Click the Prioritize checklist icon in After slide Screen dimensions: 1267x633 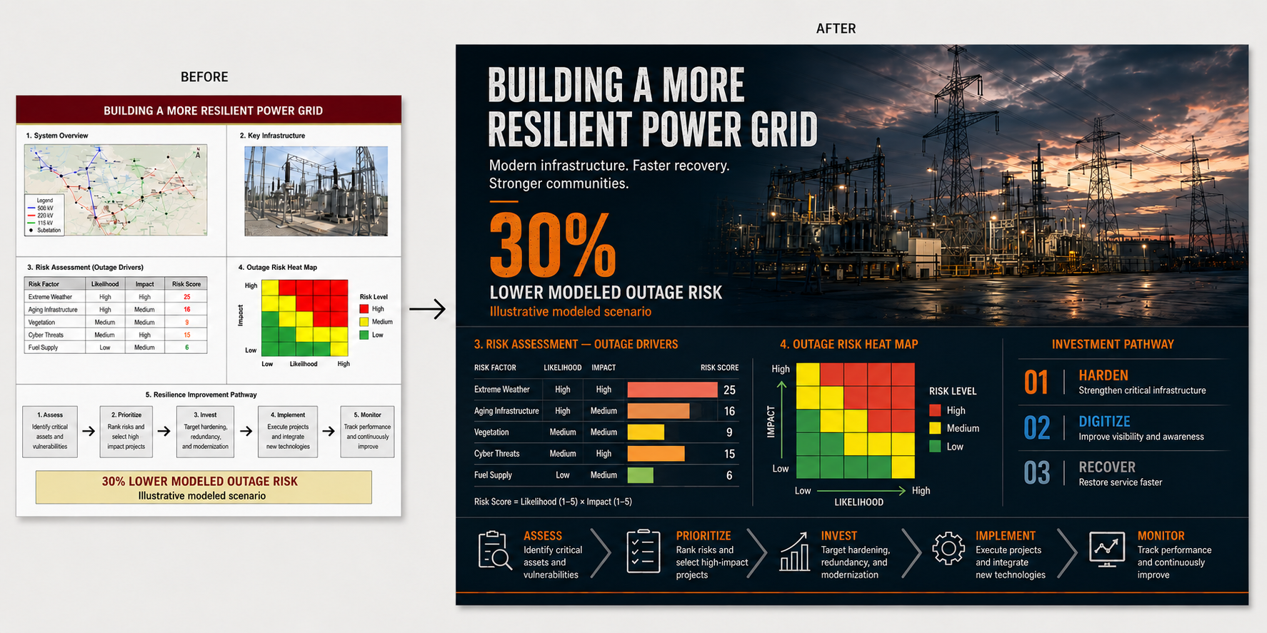(x=643, y=551)
